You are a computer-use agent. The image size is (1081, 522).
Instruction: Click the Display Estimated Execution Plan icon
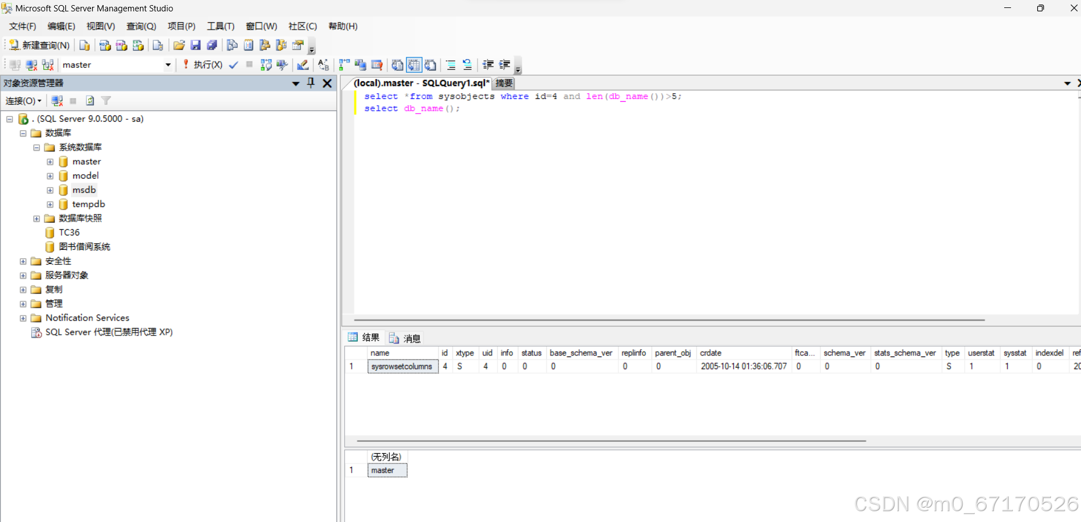pos(266,65)
